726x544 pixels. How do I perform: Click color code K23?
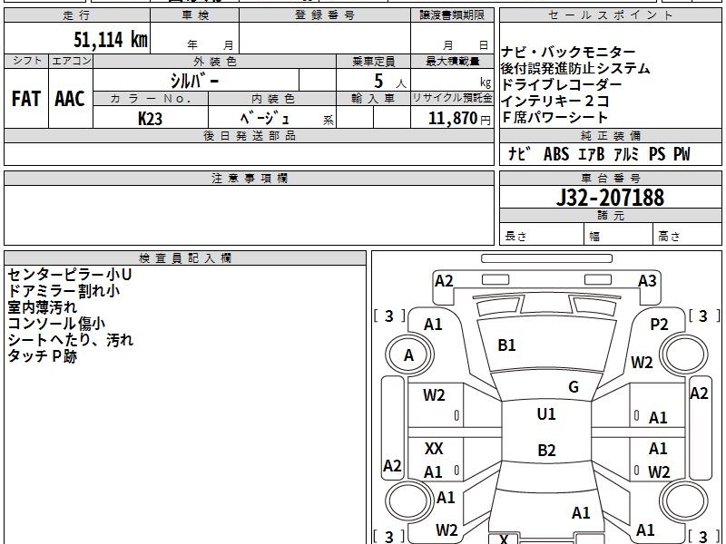pyautogui.click(x=151, y=119)
